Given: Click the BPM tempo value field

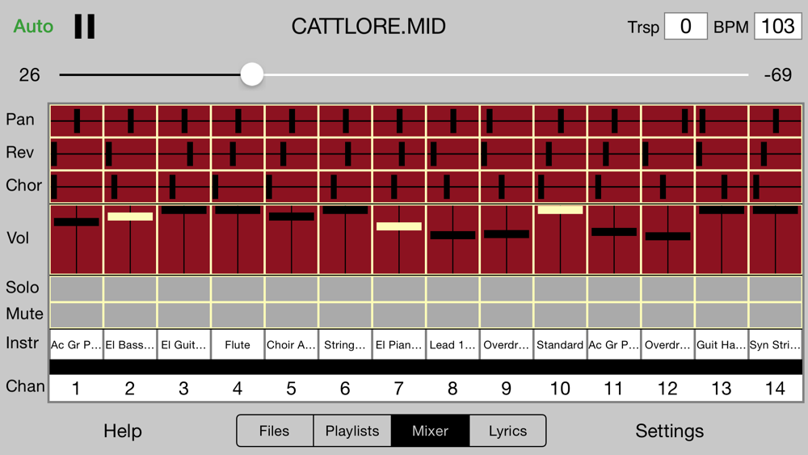Looking at the screenshot, I should [x=777, y=27].
